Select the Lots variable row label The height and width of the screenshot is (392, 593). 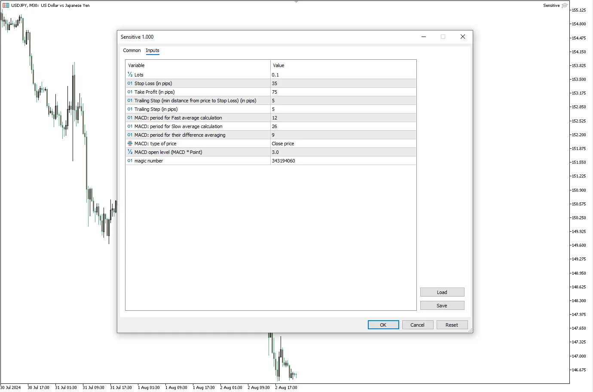(x=139, y=75)
